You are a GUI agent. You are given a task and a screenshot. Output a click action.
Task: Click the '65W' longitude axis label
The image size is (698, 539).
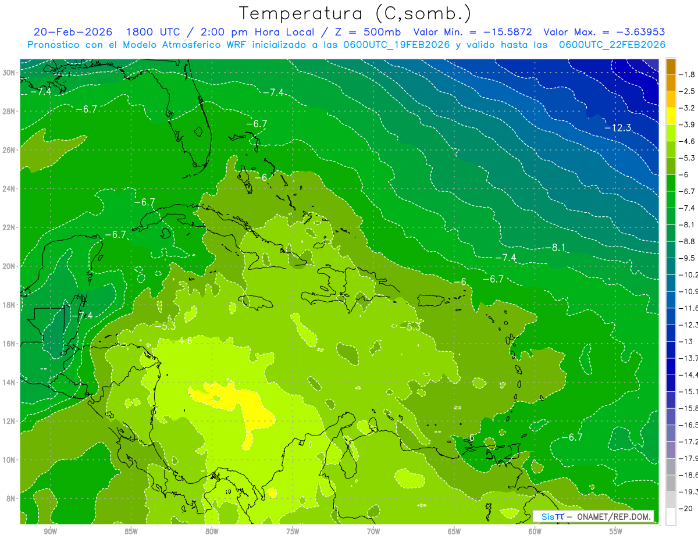454,531
